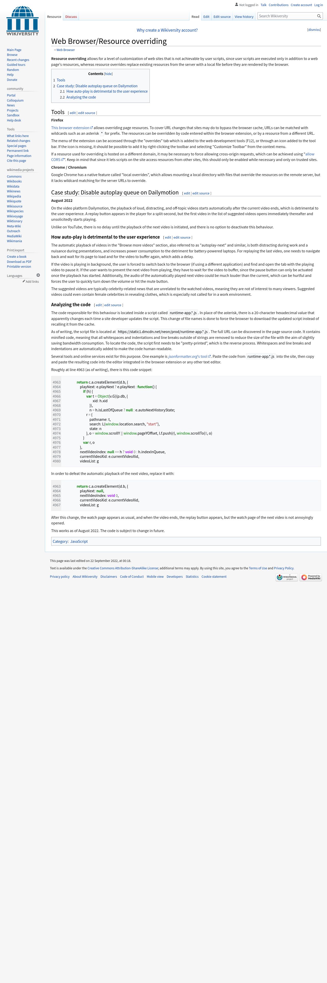Go to parent page Web Browser
This screenshot has width=327, height=983.
pos(65,50)
